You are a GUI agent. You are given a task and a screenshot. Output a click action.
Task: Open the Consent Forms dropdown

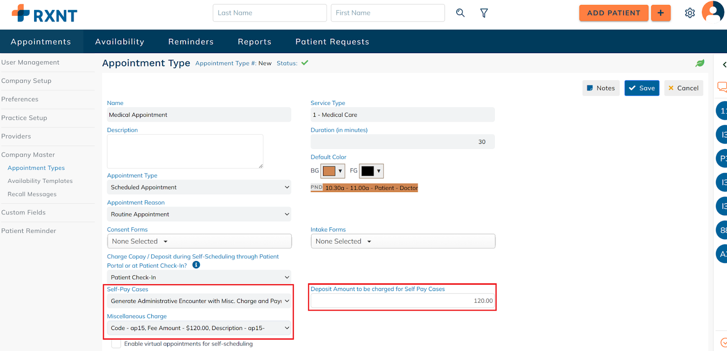199,242
